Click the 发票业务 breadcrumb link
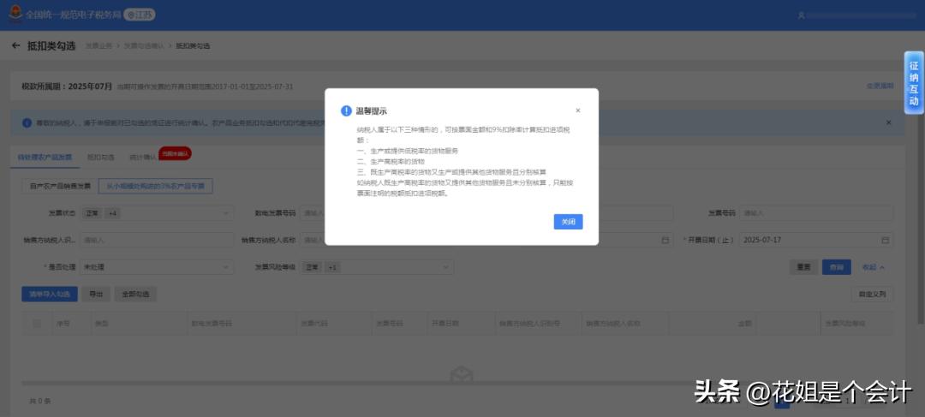 [98, 45]
